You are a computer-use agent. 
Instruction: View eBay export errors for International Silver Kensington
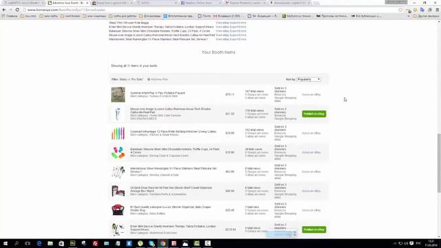(231, 39)
